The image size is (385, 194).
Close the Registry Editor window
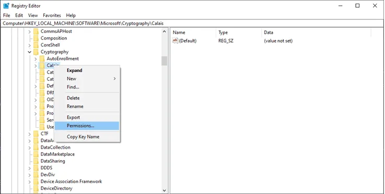tap(375, 6)
